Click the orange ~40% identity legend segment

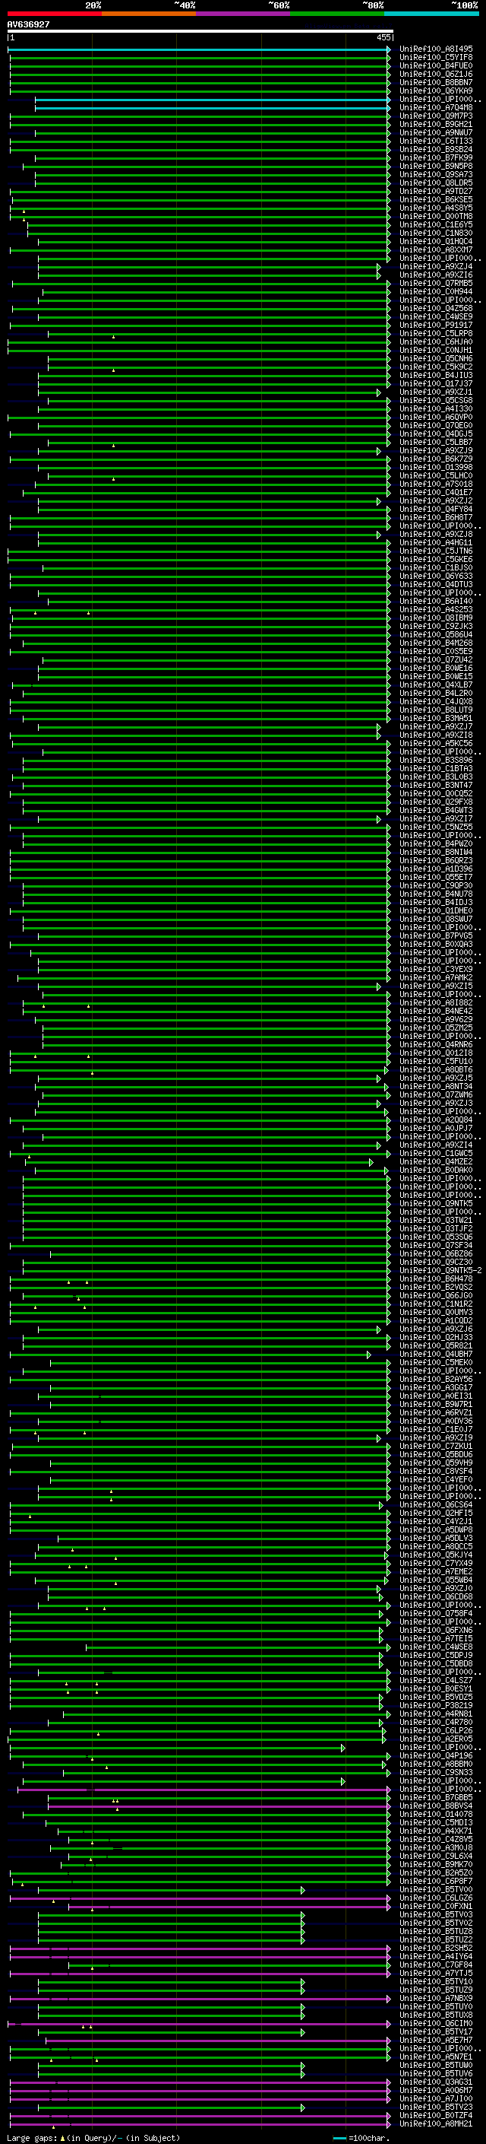(x=149, y=14)
